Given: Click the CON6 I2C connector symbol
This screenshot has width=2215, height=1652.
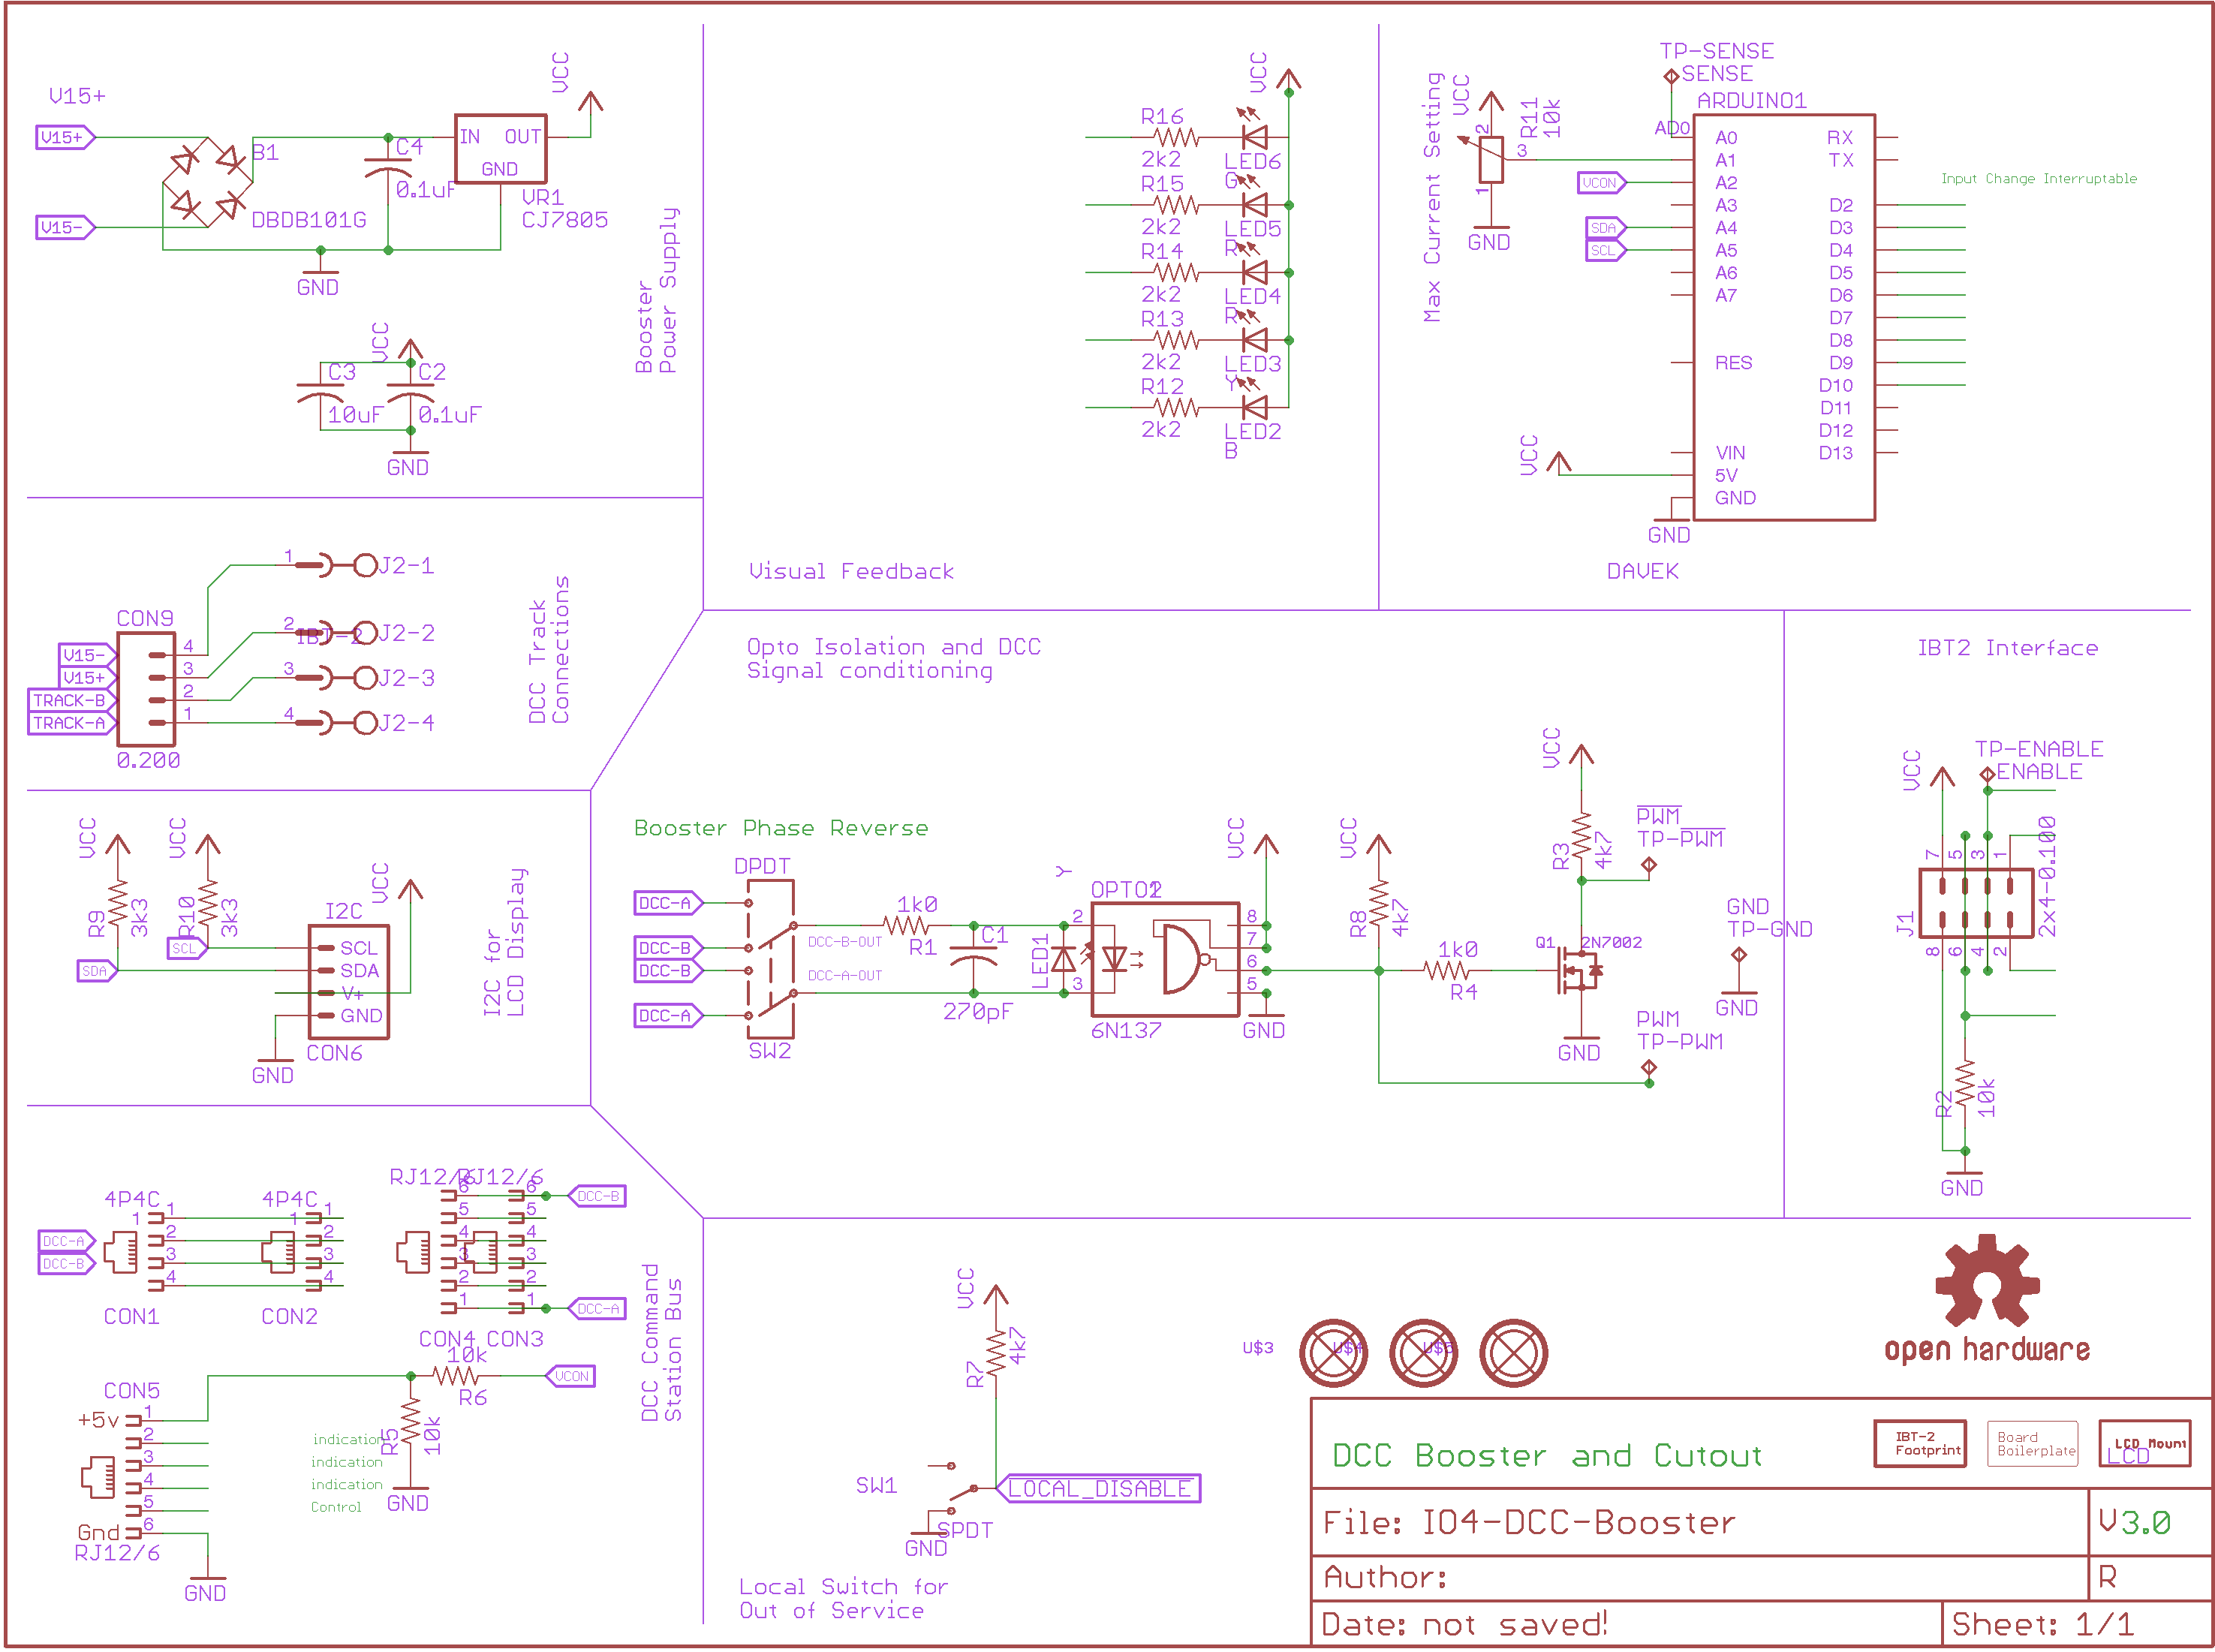Looking at the screenshot, I should click(348, 981).
